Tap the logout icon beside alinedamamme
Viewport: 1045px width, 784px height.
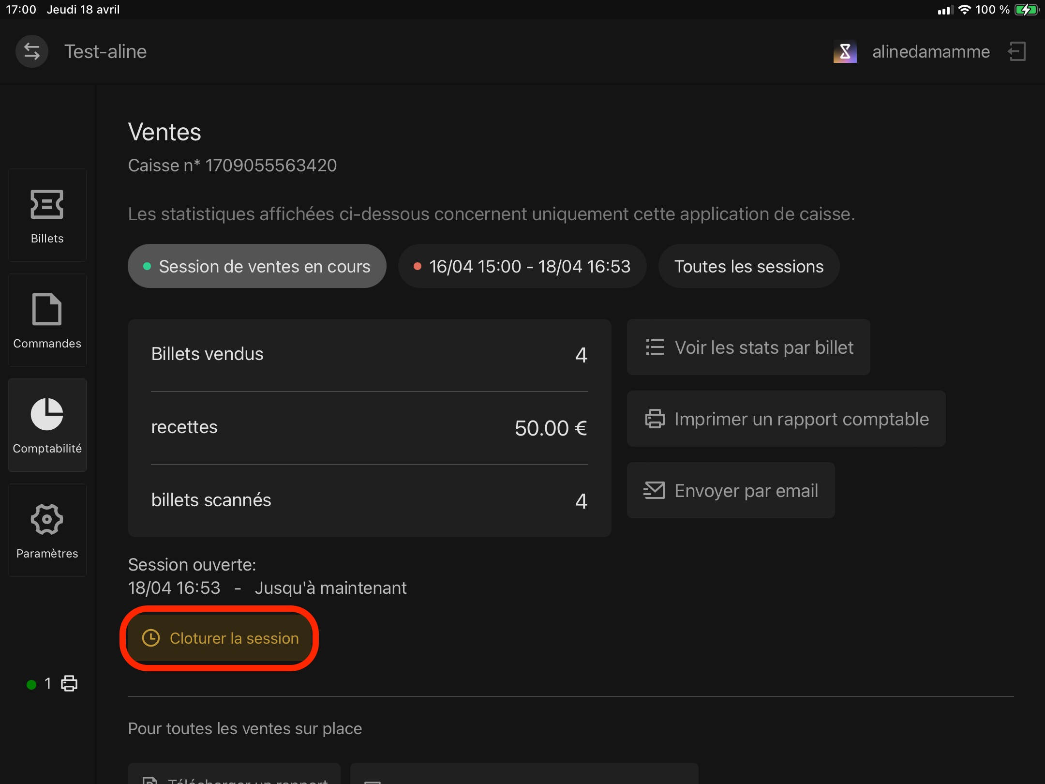click(1017, 51)
